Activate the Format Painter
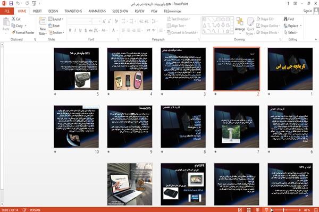Image resolution: width=319 pixels, height=212 pixels. click(23, 32)
